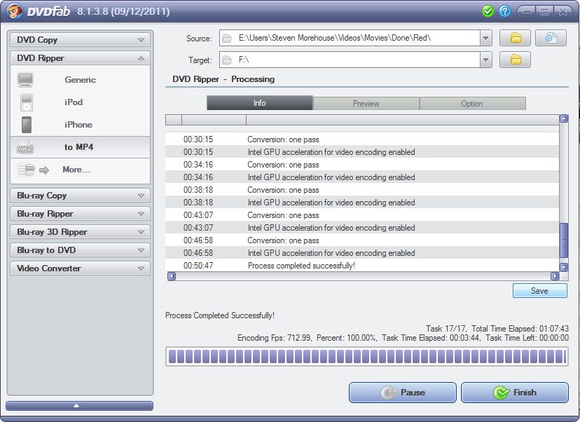Image resolution: width=580 pixels, height=422 pixels.
Task: Select the 00:38:18 'Conversion: one pass' row
Action: [x=362, y=190]
